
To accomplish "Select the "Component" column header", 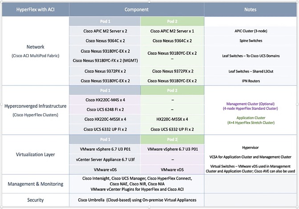I will pyautogui.click(x=136, y=9).
